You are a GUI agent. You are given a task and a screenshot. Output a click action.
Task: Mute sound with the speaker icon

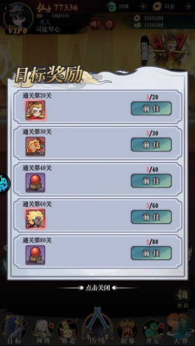[x=96, y=24]
